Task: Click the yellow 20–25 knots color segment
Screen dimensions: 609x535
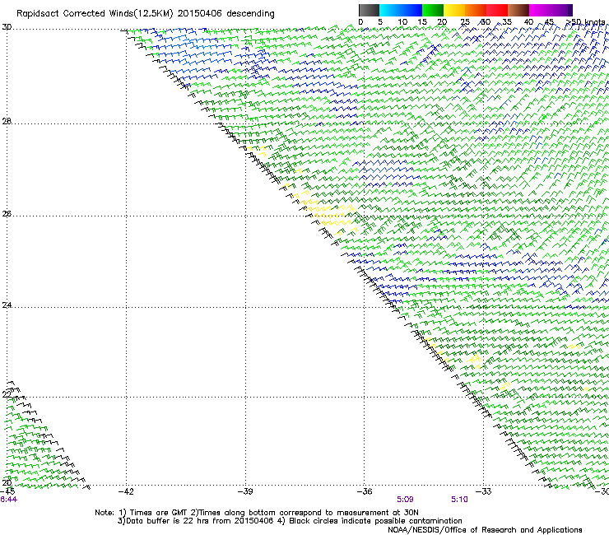Action: pos(454,10)
